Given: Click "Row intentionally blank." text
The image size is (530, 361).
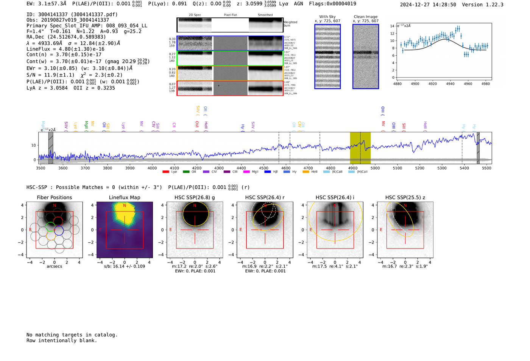Looking at the screenshot, I should (62, 341).
